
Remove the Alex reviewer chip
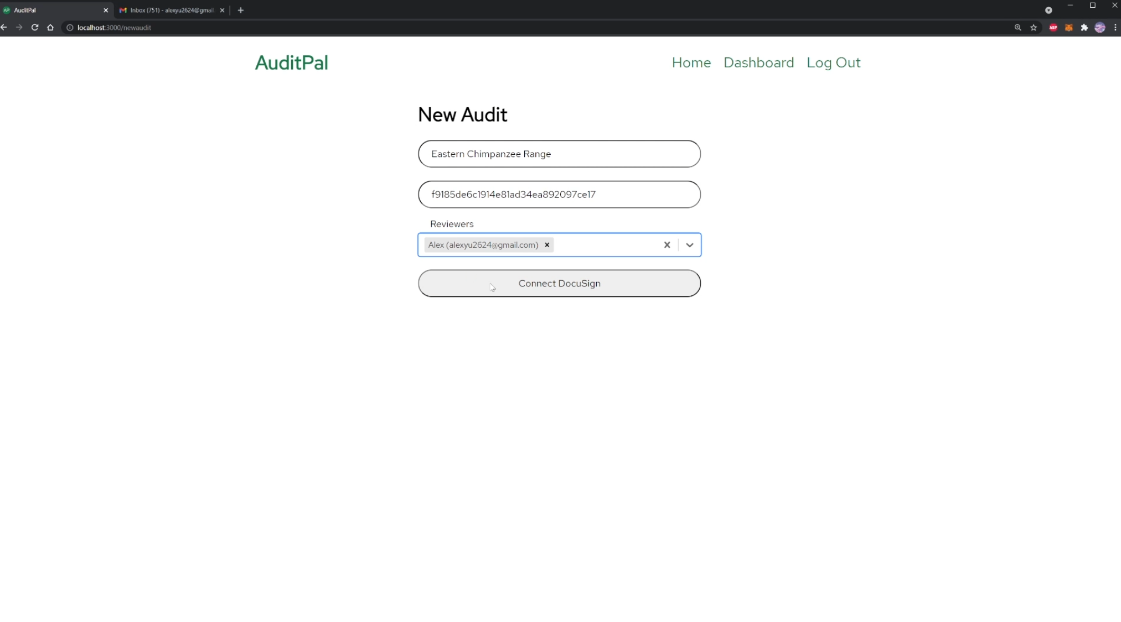coord(547,245)
